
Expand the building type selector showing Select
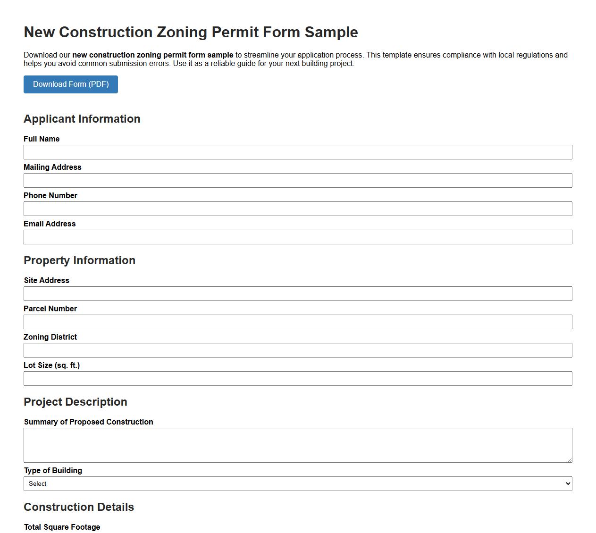click(x=297, y=483)
